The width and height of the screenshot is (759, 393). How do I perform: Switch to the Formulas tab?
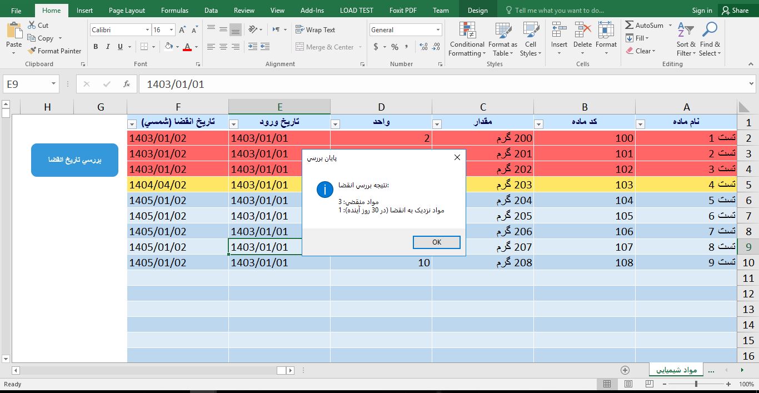pyautogui.click(x=174, y=10)
